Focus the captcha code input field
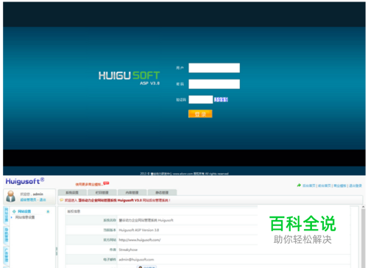 [200, 99]
